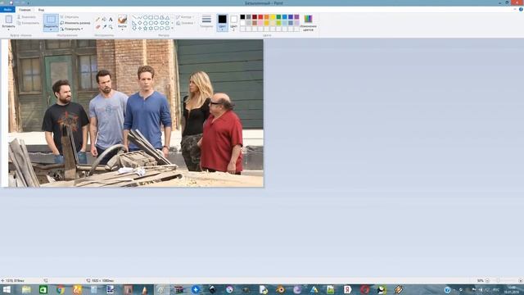524x295 pixels.
Task: Click the zoom in plus button
Action: tap(521, 280)
